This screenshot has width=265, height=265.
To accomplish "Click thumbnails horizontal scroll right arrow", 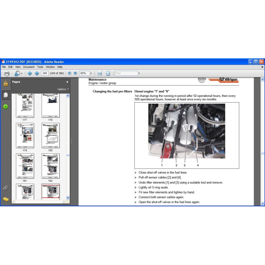I will (x=64, y=201).
